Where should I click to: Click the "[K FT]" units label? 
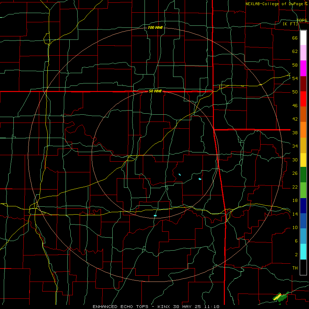click(290, 24)
